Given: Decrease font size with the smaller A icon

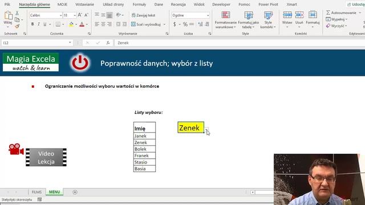Looking at the screenshot, I should [x=86, y=15].
